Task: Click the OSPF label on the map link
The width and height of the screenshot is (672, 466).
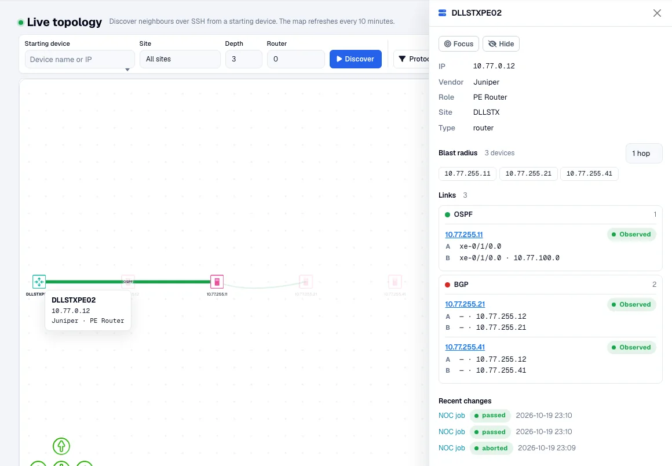Action: 127,282
